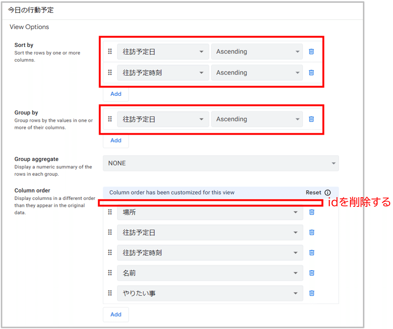Click the View Options section header
Viewport: 393px width, 329px height.
pyautogui.click(x=29, y=27)
